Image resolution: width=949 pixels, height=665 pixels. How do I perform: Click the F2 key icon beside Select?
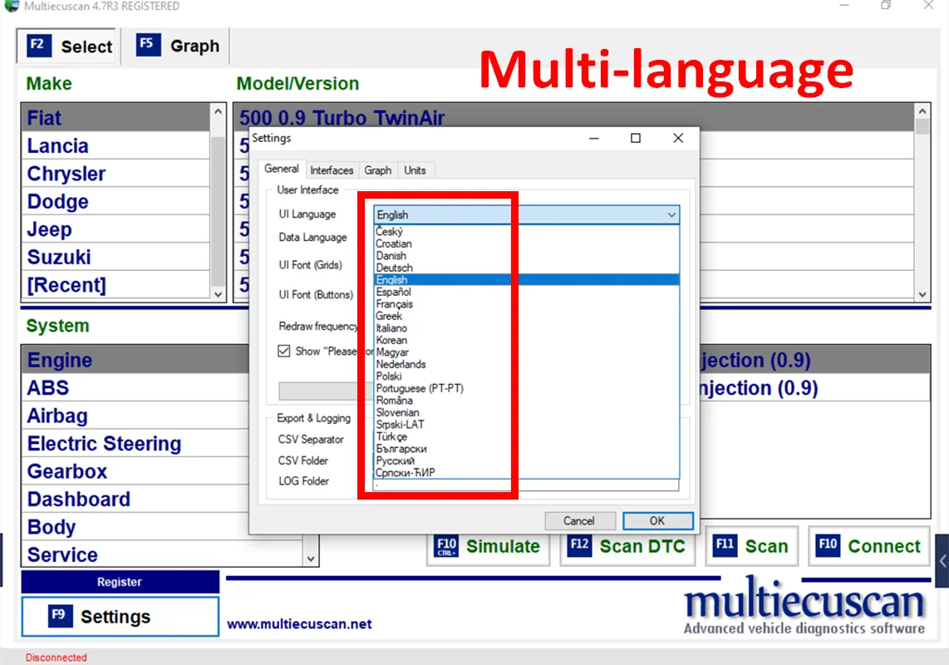[39, 46]
